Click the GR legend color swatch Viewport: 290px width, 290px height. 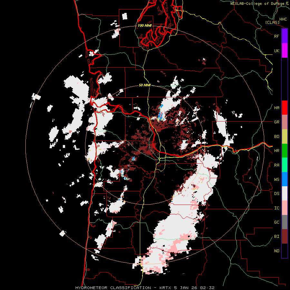coord(285,122)
